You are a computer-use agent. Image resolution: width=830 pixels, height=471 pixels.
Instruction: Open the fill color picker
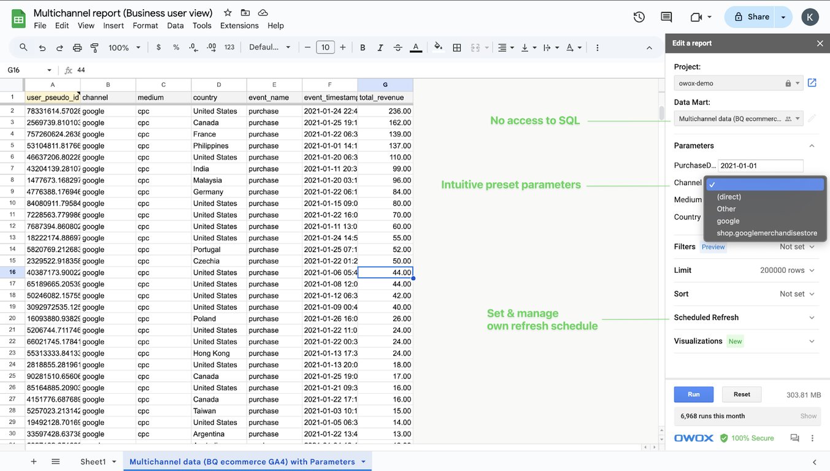[x=438, y=47]
